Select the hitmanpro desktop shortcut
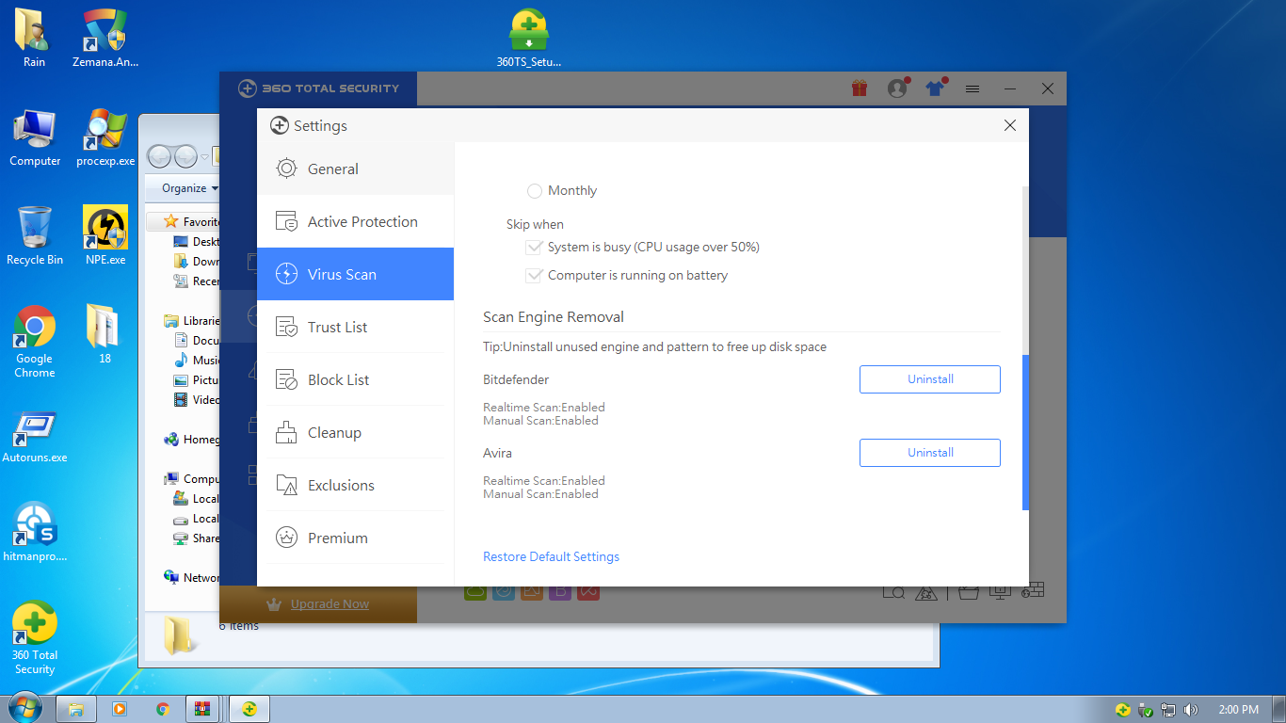This screenshot has height=723, width=1286. (35, 533)
